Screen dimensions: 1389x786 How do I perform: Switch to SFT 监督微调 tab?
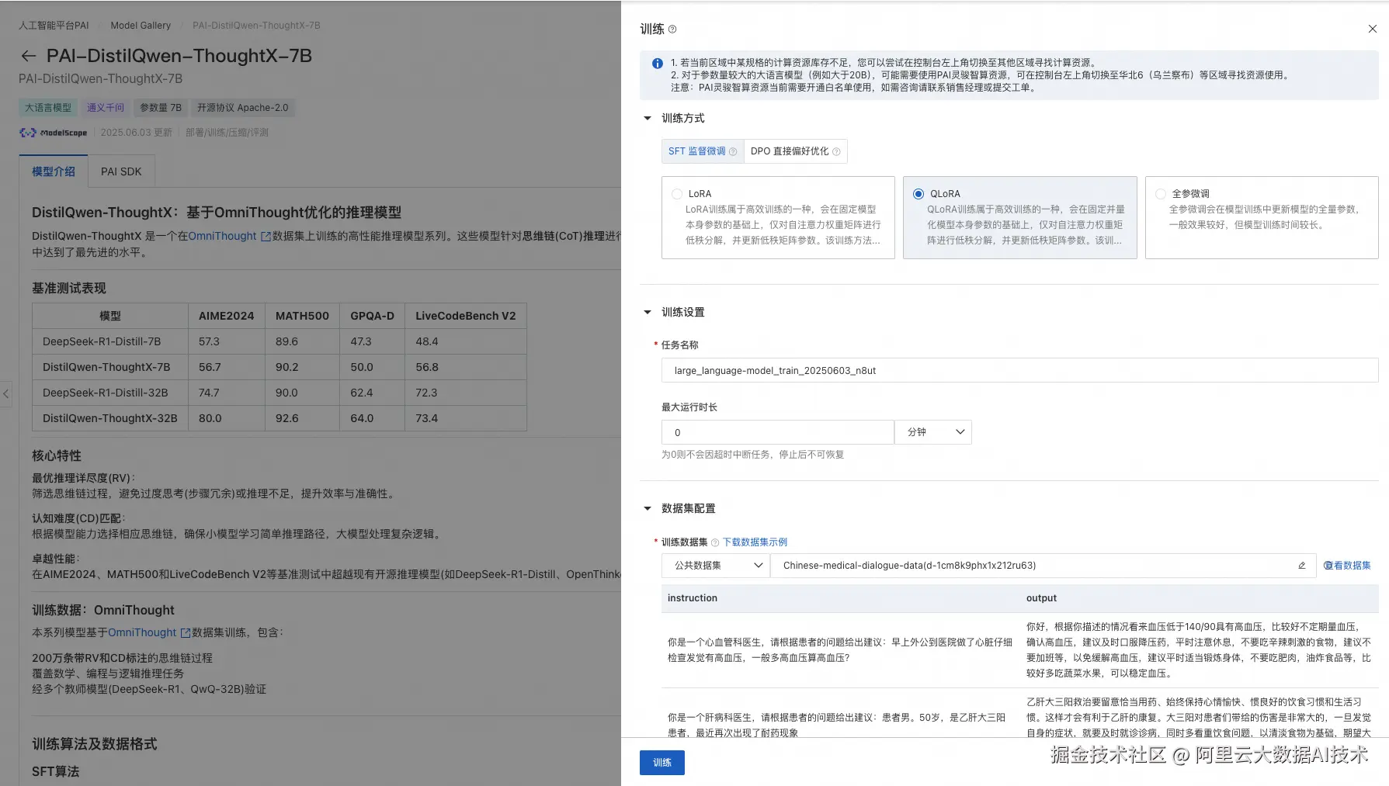click(703, 151)
